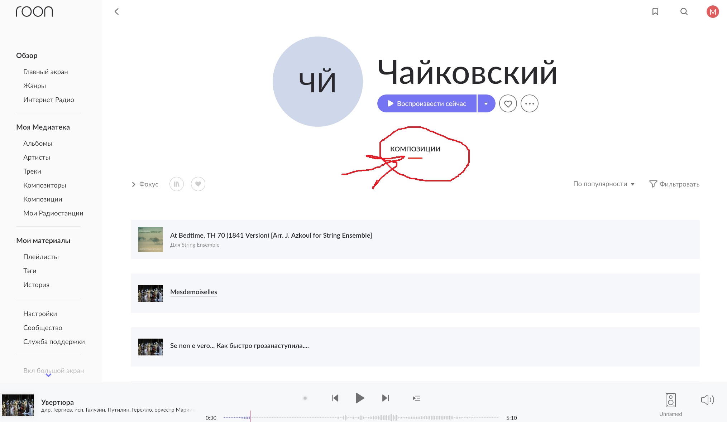This screenshot has width=727, height=422.
Task: Open Плейлисты in sidebar
Action: pyautogui.click(x=41, y=257)
